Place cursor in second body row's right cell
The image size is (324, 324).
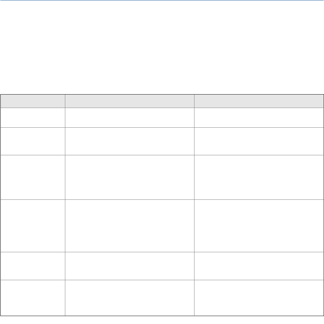[x=259, y=141]
